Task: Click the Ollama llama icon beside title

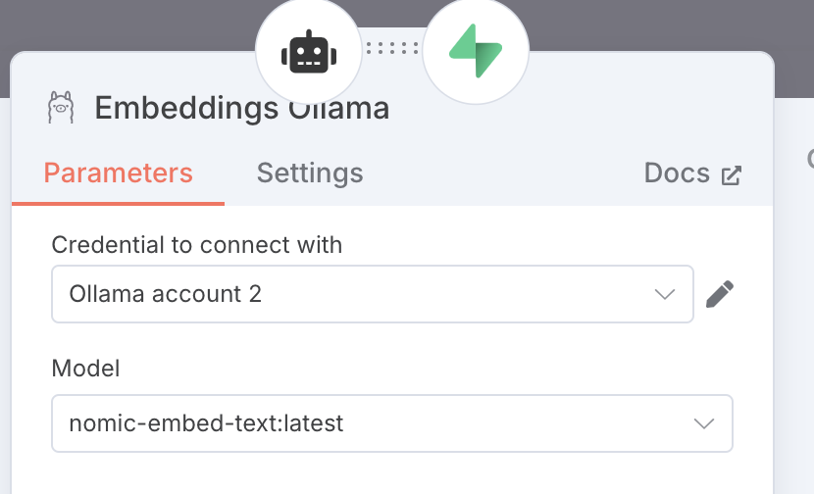Action: (61, 108)
